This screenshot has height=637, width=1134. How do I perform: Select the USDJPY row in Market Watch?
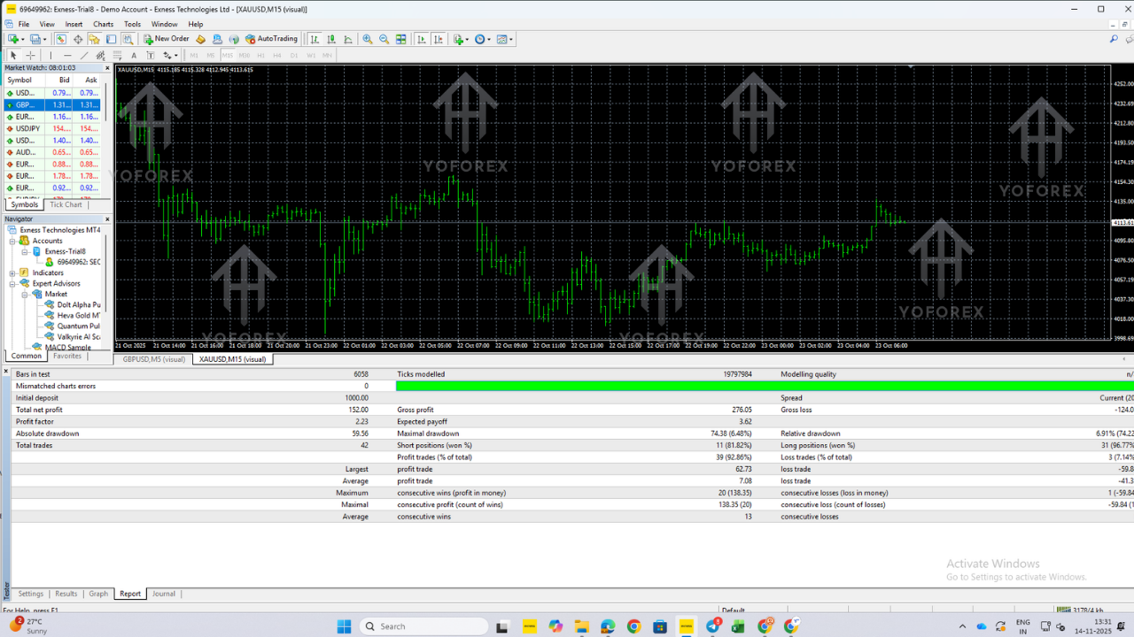pos(27,128)
